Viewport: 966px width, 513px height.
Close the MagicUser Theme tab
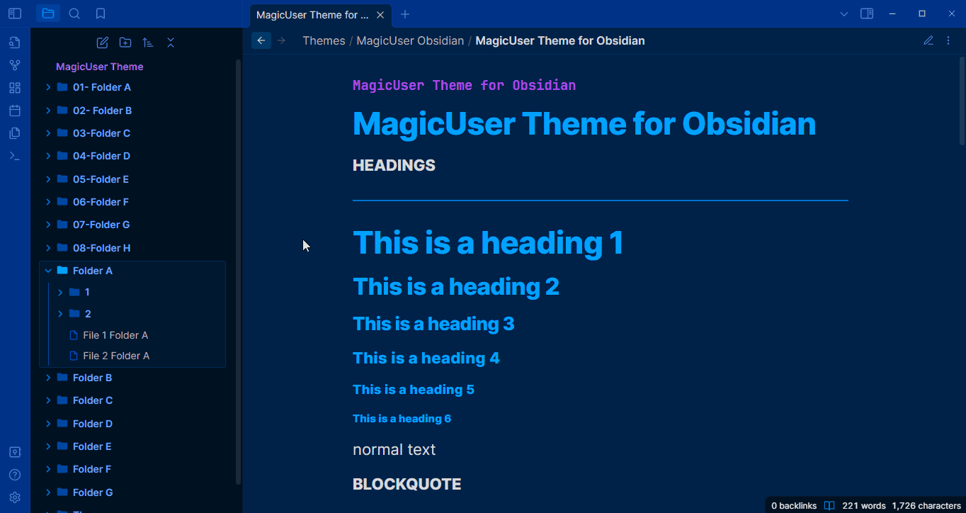point(380,15)
